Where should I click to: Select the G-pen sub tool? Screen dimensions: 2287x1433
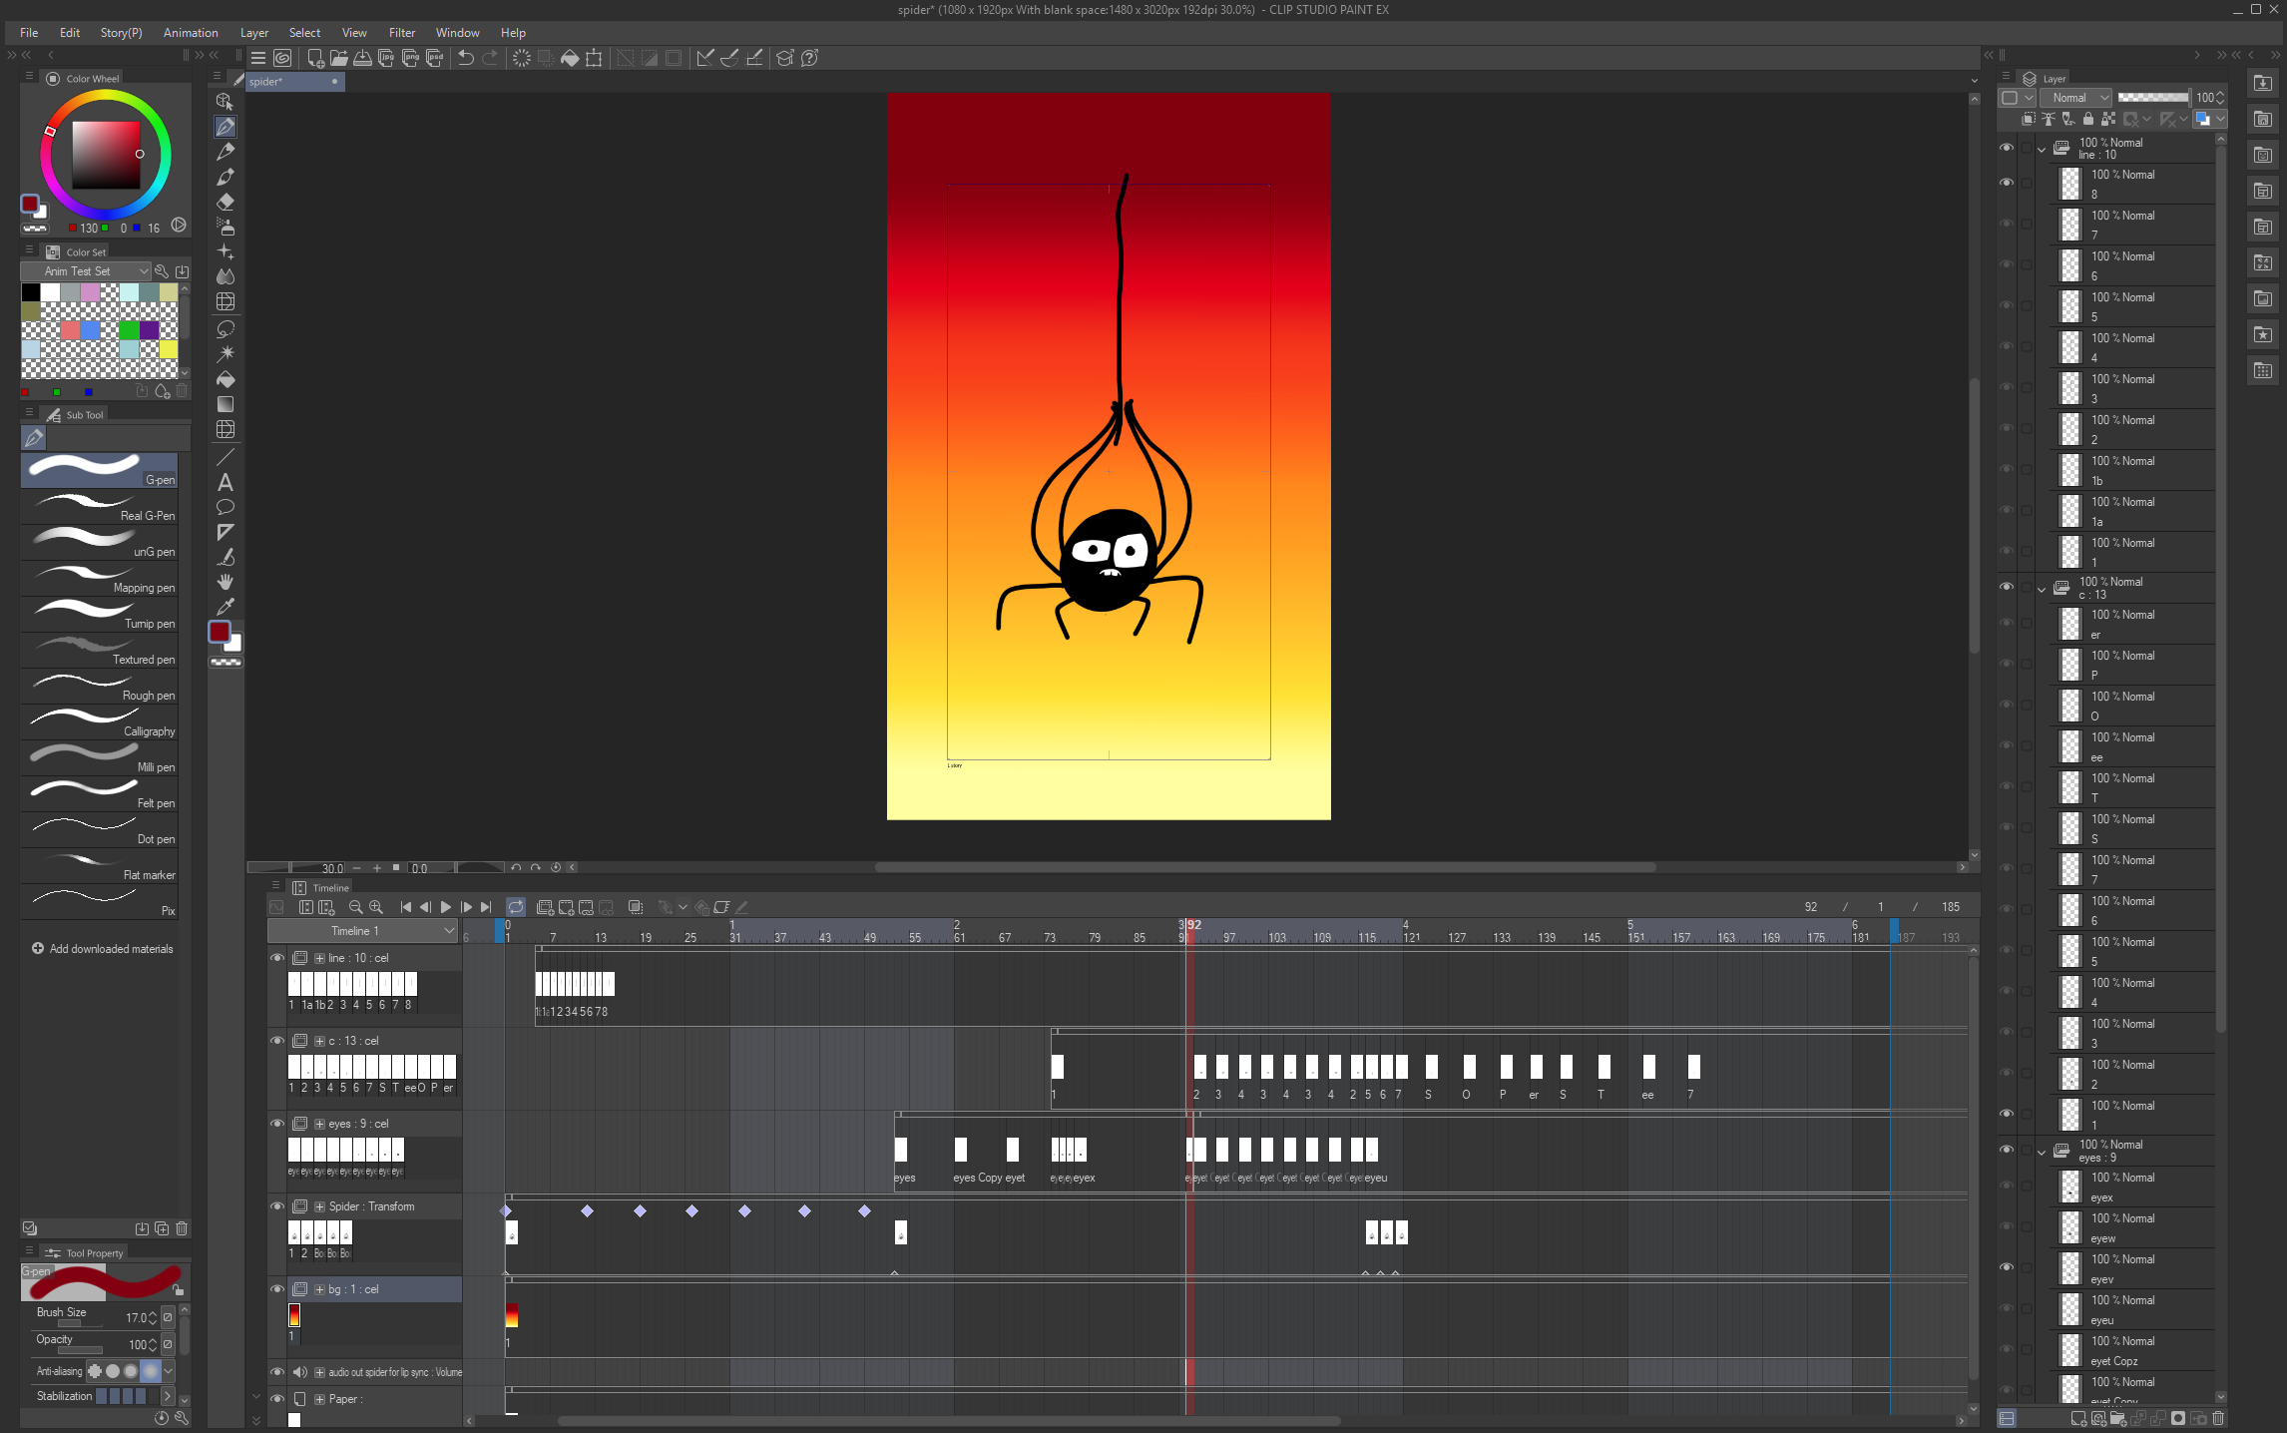[x=99, y=469]
